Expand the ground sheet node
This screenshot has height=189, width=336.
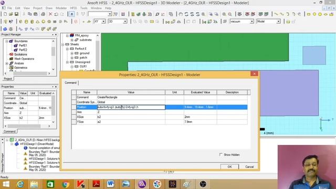72,53
